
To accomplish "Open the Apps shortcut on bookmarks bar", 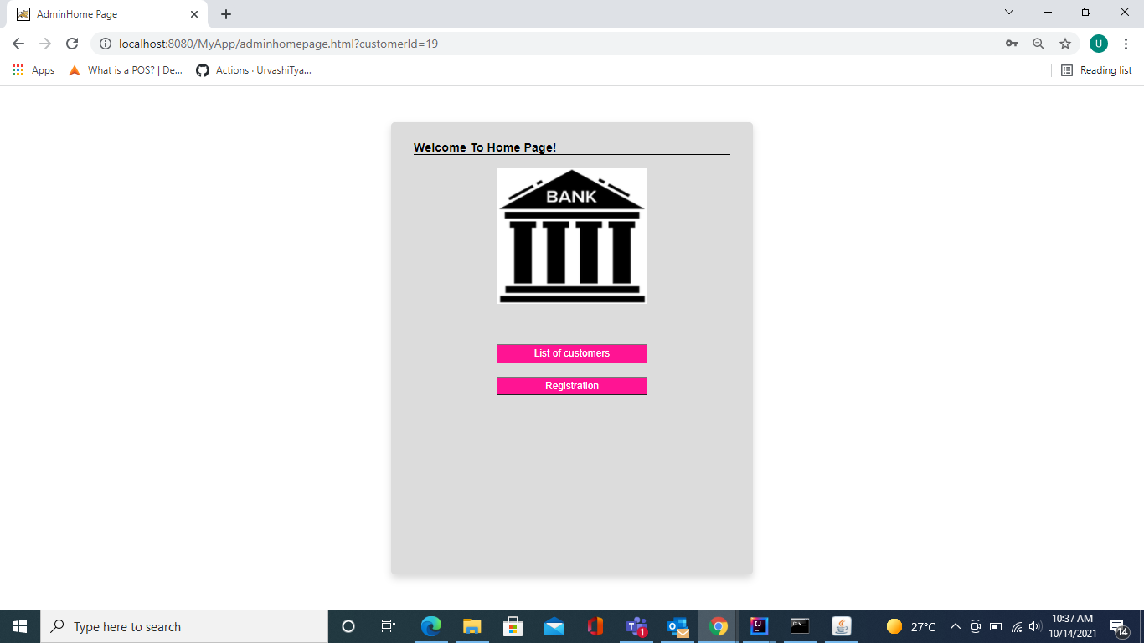I will 33,70.
